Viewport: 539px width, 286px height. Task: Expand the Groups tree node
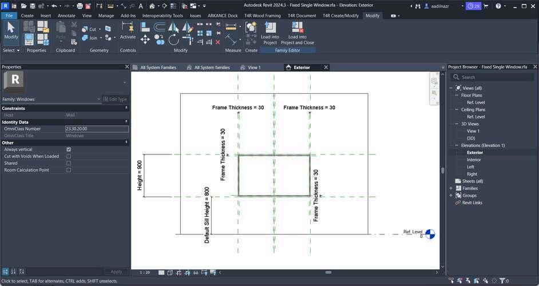pos(451,196)
